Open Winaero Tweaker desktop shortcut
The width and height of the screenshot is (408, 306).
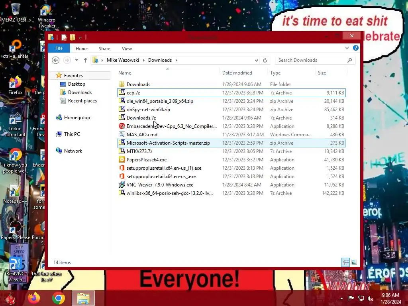[x=46, y=16]
